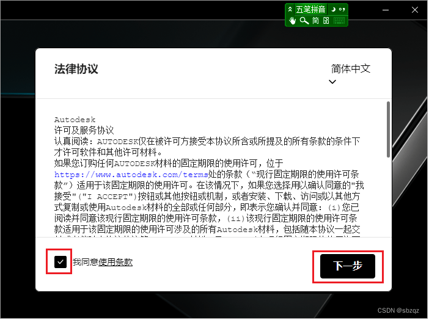
Task: Click the 许可及服务协议 line
Action: point(84,131)
